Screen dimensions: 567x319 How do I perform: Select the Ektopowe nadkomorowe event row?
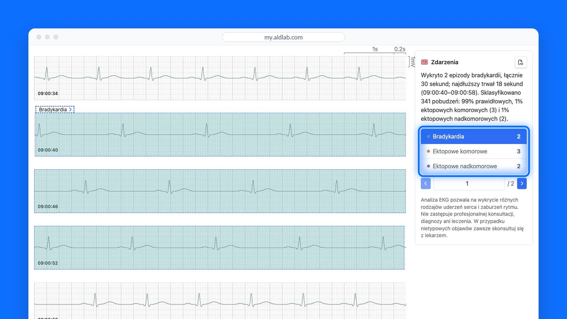pos(474,166)
